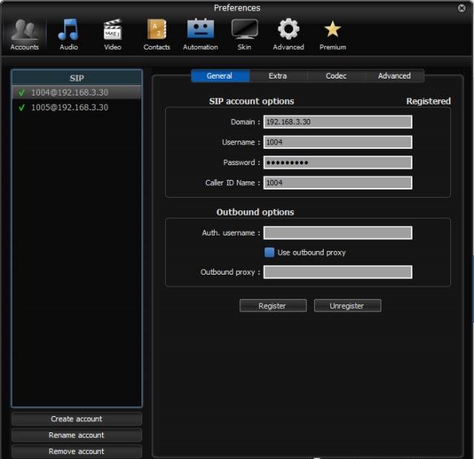Screen dimensions: 474x459
Task: Select the Advanced account tab
Action: click(394, 76)
